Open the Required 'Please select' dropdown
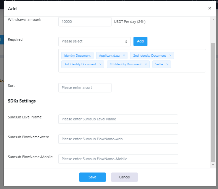Image resolution: width=218 pixels, height=189 pixels. pos(95,41)
